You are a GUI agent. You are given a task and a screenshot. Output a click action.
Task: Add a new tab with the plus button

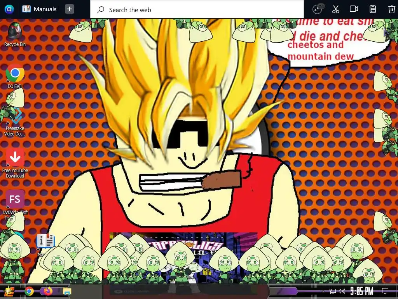point(69,9)
